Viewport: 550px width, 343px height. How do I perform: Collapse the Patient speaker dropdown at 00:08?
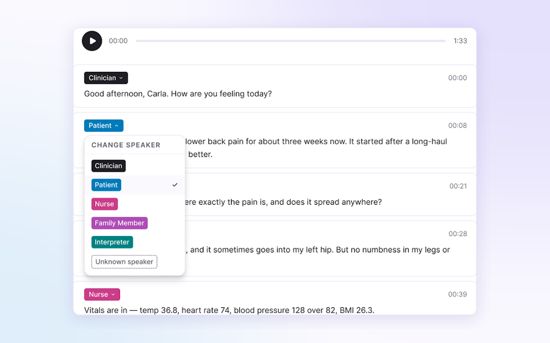(x=104, y=126)
